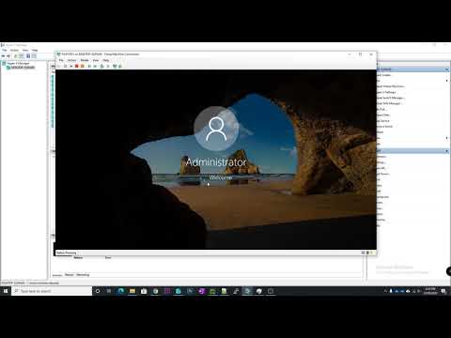This screenshot has width=451, height=338.
Task: Toggle the Action pane icon in Hyper-V Manager toolbar
Action: point(34,56)
